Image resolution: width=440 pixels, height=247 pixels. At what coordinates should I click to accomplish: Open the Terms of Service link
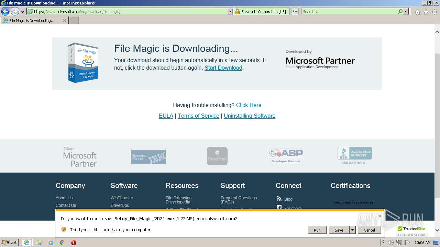pos(198,116)
